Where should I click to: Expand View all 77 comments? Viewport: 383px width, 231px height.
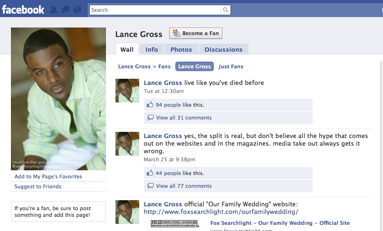point(184,186)
